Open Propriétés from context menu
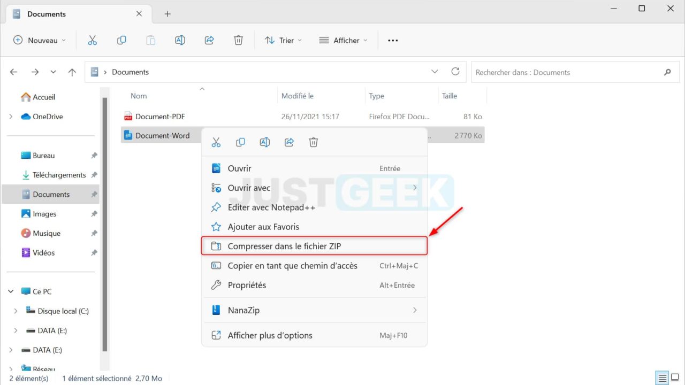 (x=314, y=285)
